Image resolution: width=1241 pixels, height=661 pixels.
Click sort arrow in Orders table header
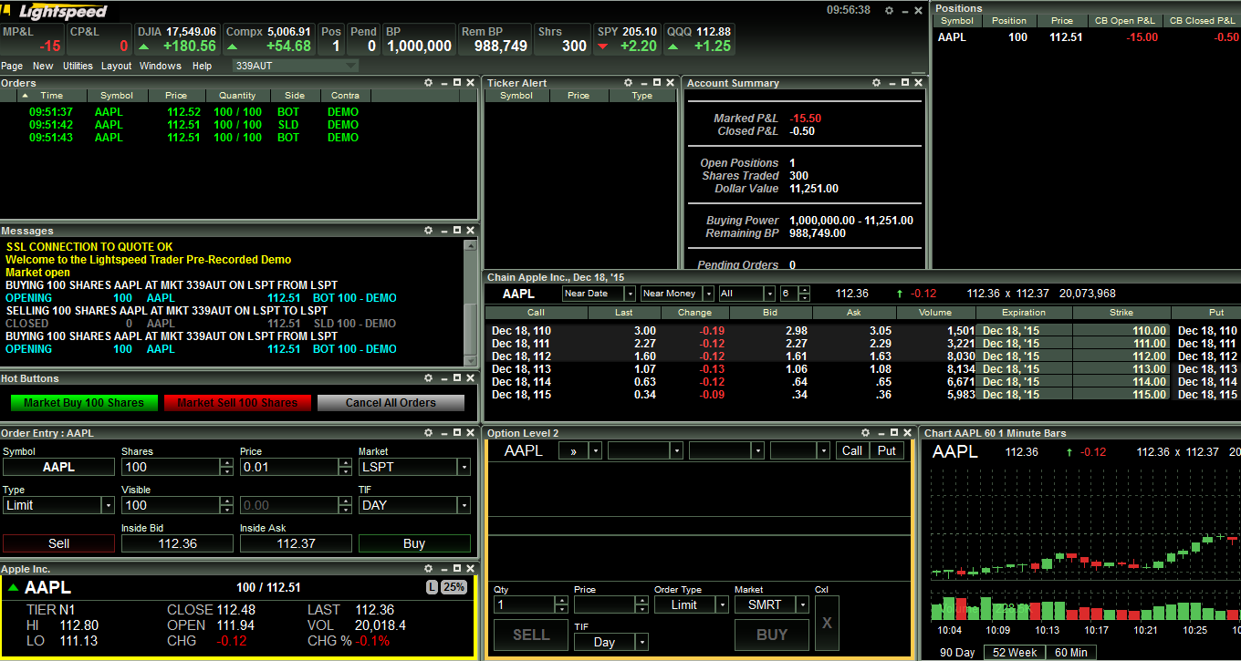(x=25, y=95)
